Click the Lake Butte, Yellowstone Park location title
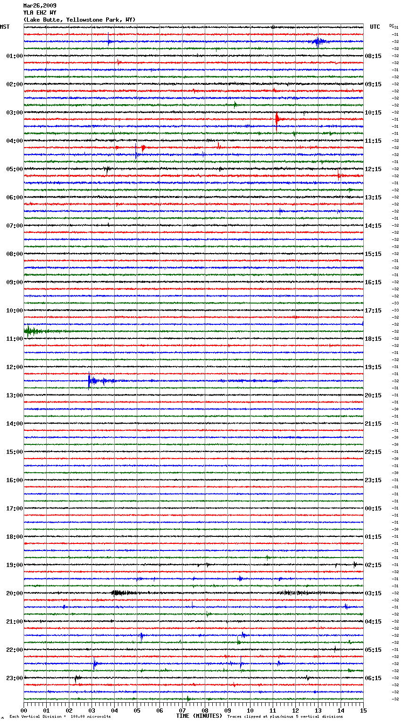This screenshot has height=723, width=401. click(x=79, y=20)
